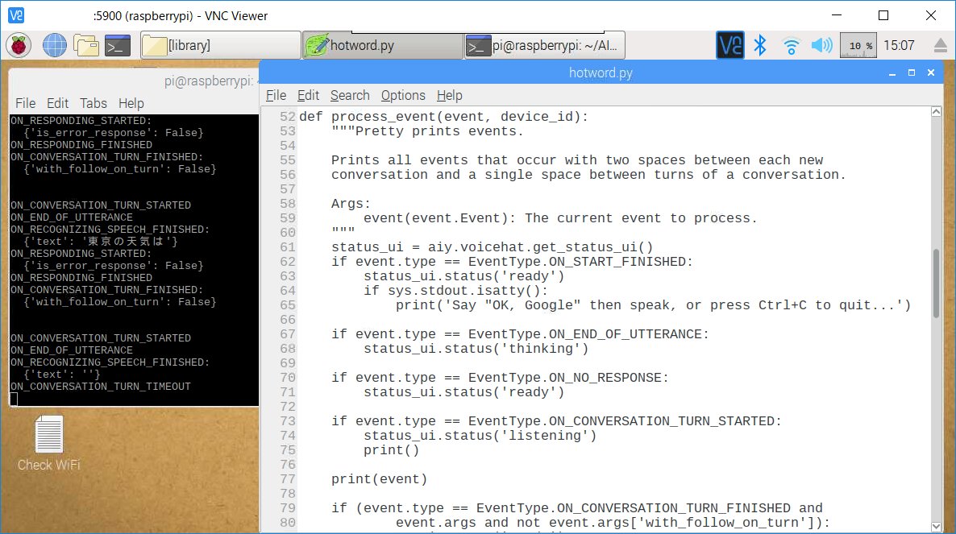Click the editor's scroll up arrow

click(937, 111)
